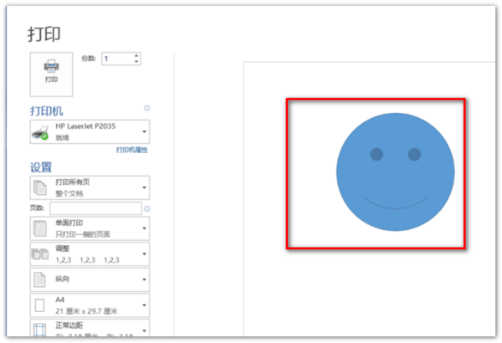
Task: Open the 打印机属性 printer properties link
Action: (132, 150)
